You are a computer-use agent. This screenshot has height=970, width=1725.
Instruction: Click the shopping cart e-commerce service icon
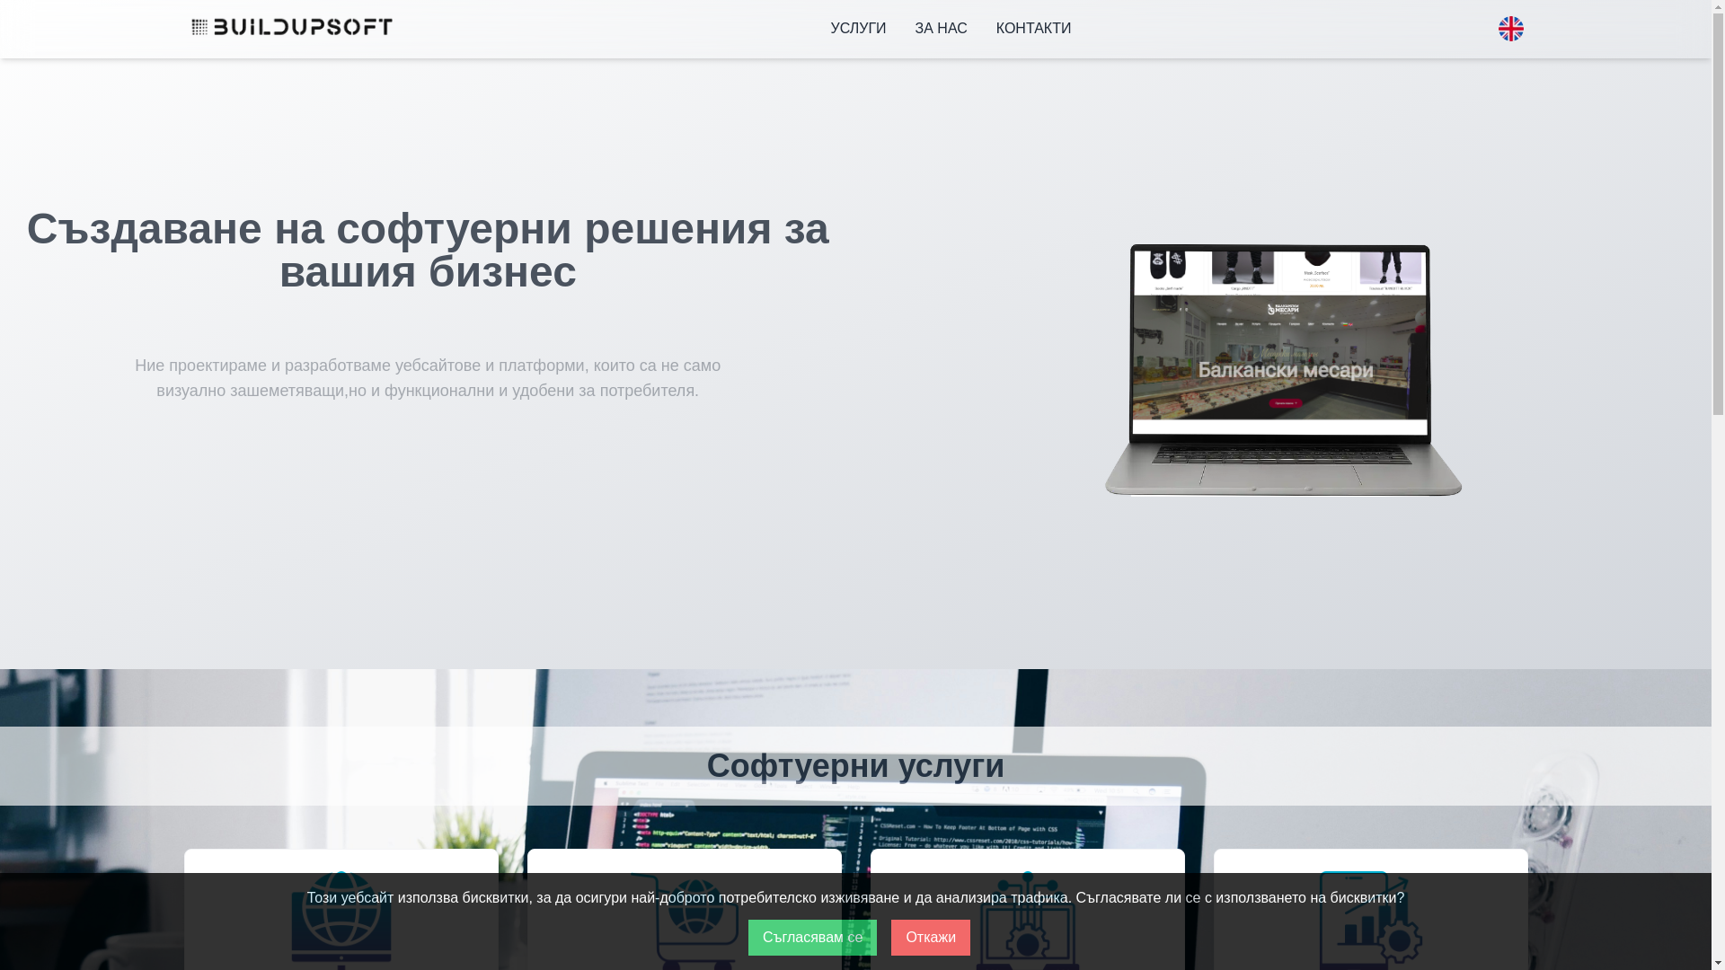click(x=685, y=920)
